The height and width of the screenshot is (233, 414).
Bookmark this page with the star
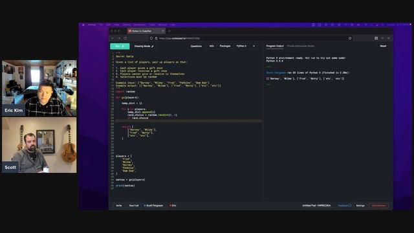coord(350,38)
